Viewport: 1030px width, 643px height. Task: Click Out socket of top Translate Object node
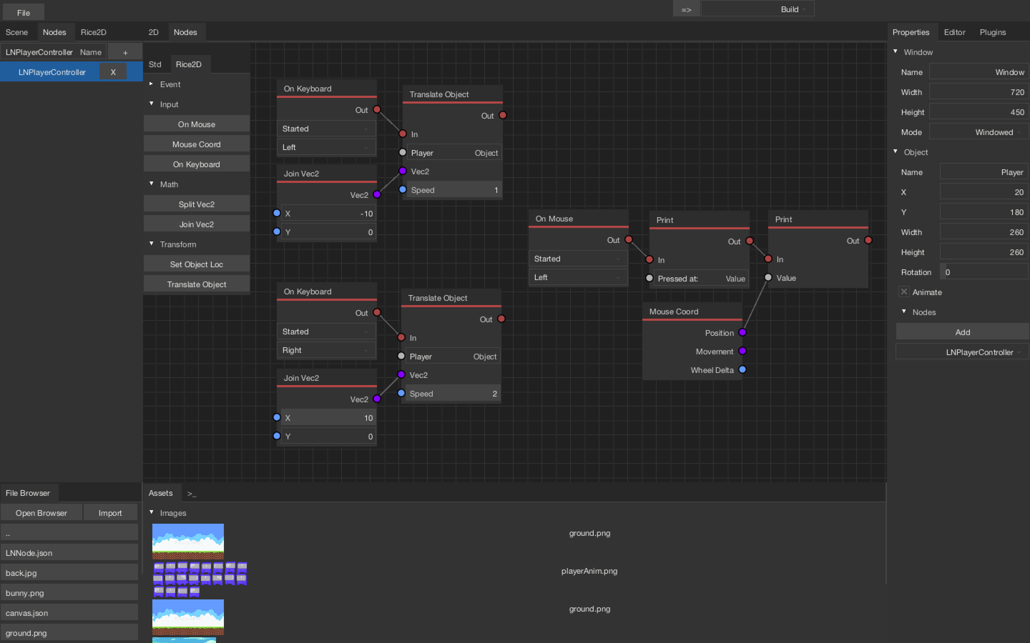[502, 115]
